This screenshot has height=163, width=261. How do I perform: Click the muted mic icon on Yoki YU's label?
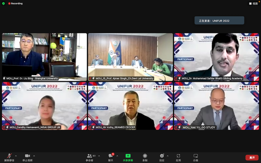point(176,127)
